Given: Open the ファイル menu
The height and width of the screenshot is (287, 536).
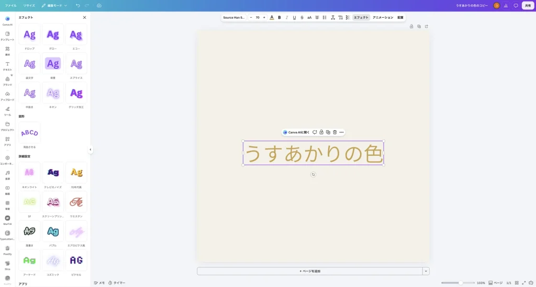Looking at the screenshot, I should (x=10, y=5).
